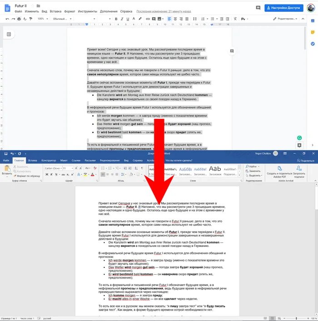Open Инструменты menu in Google Docs
The height and width of the screenshot is (321, 318).
pos(88,11)
